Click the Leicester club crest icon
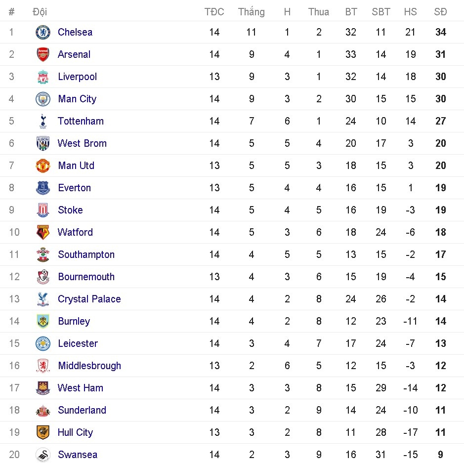Viewport: 464px width, 463px height. click(43, 343)
